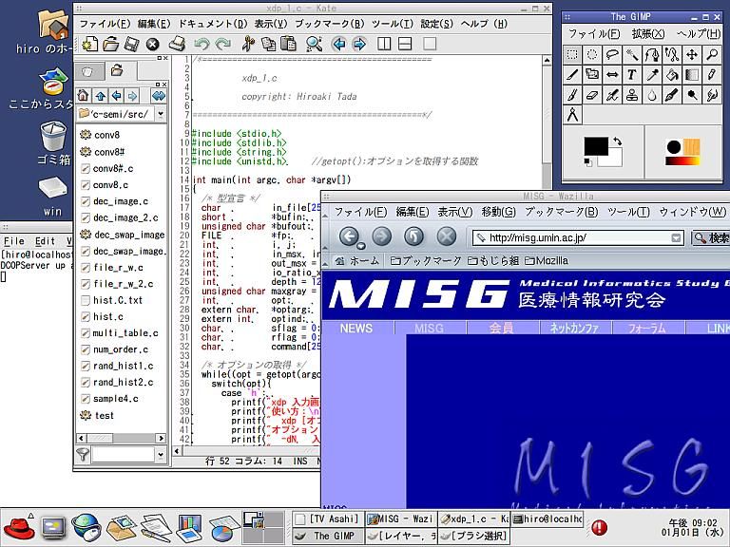Select rand_hist1.c in Kate file list

[x=117, y=366]
